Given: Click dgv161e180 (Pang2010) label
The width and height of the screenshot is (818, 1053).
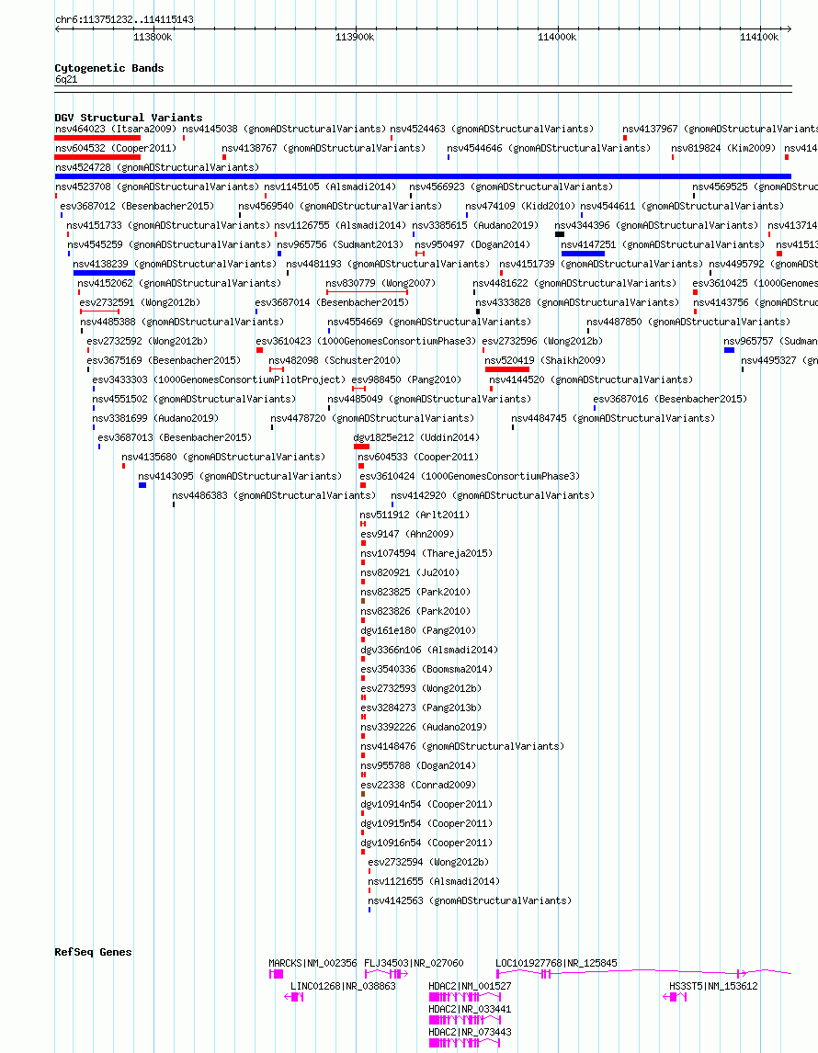Looking at the screenshot, I should (x=418, y=631).
